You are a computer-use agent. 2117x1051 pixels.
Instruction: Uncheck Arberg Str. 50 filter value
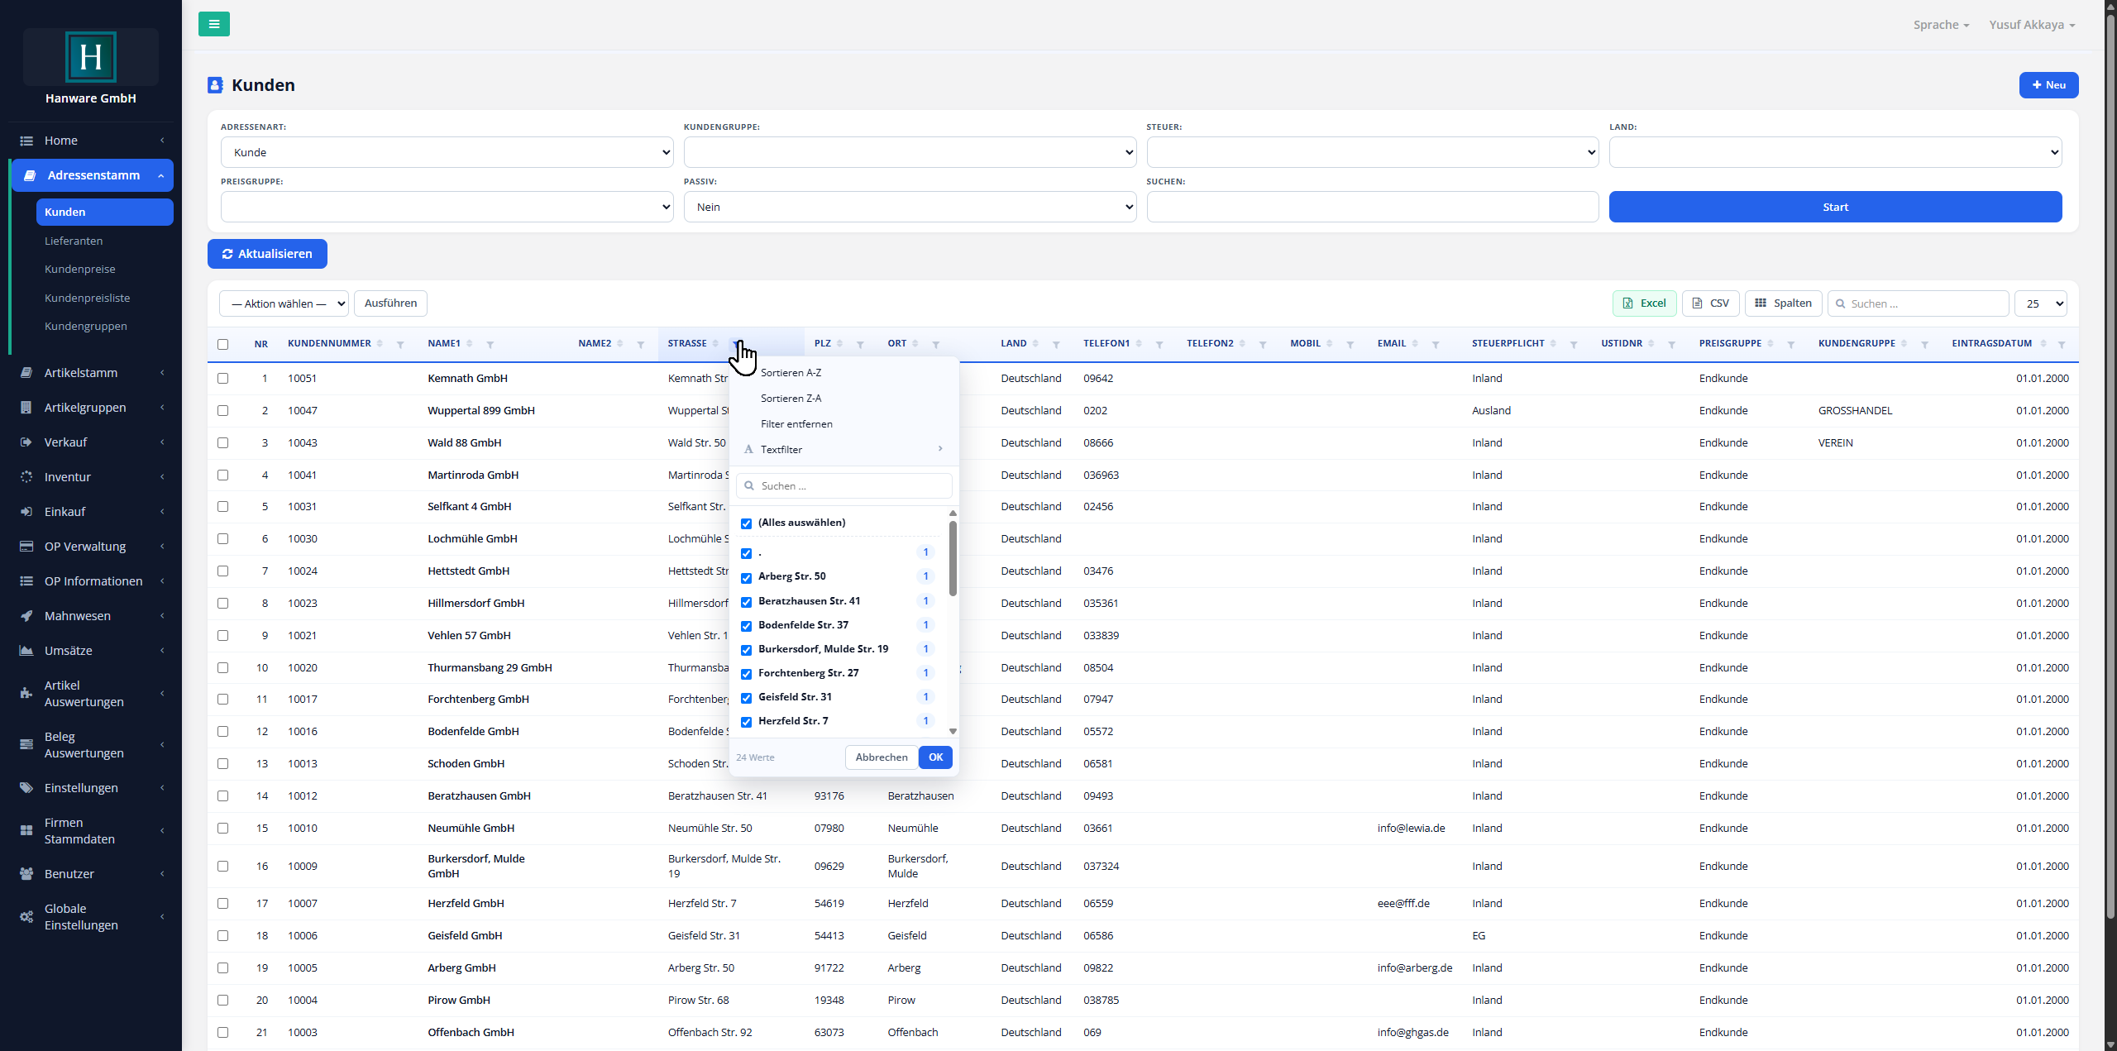tap(746, 577)
